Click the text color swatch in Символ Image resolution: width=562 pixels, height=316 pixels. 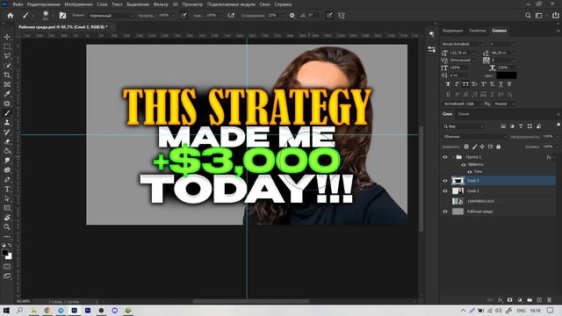[507, 75]
